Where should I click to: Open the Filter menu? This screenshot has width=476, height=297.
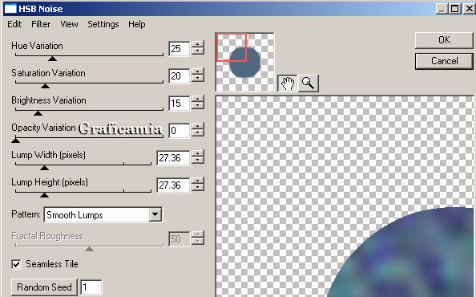click(x=41, y=24)
